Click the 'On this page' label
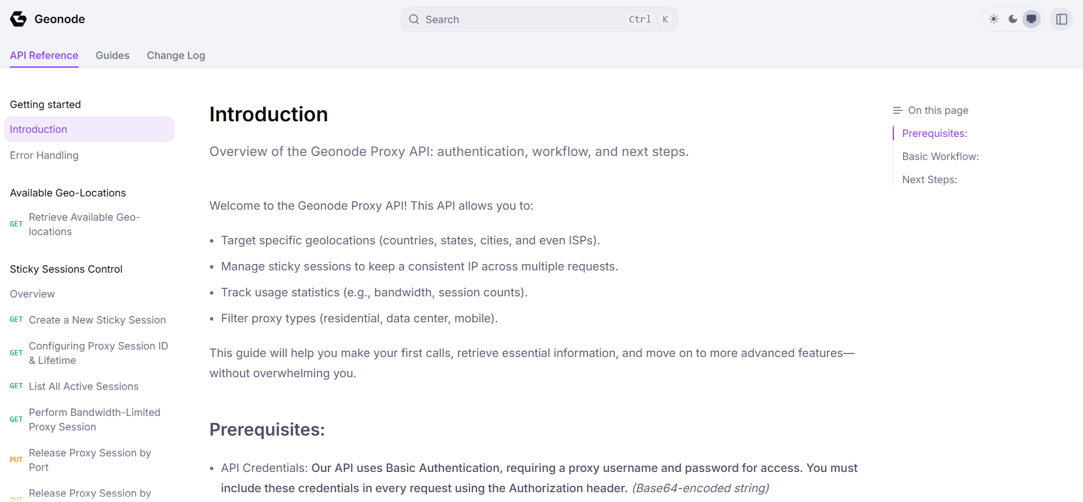1083x502 pixels. click(x=938, y=110)
